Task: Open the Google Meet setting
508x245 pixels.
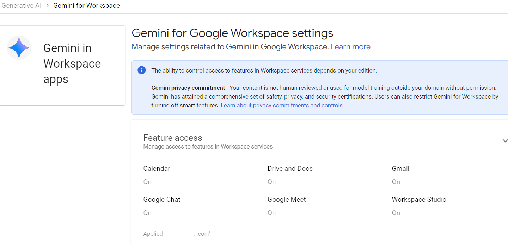Action: tap(287, 199)
